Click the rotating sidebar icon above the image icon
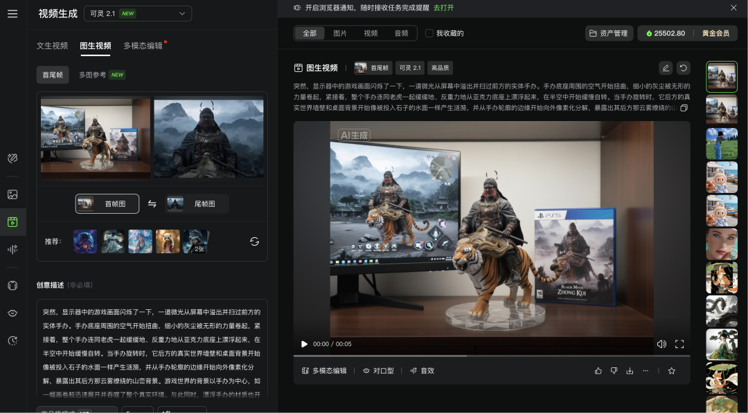Screen dimensions: 748x413 coord(12,158)
